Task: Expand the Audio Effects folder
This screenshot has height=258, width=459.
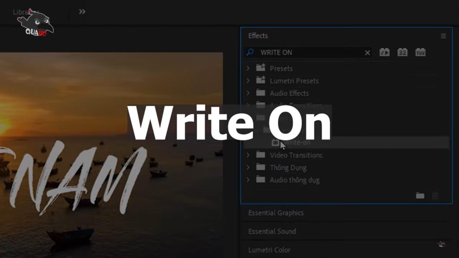Action: coord(249,93)
